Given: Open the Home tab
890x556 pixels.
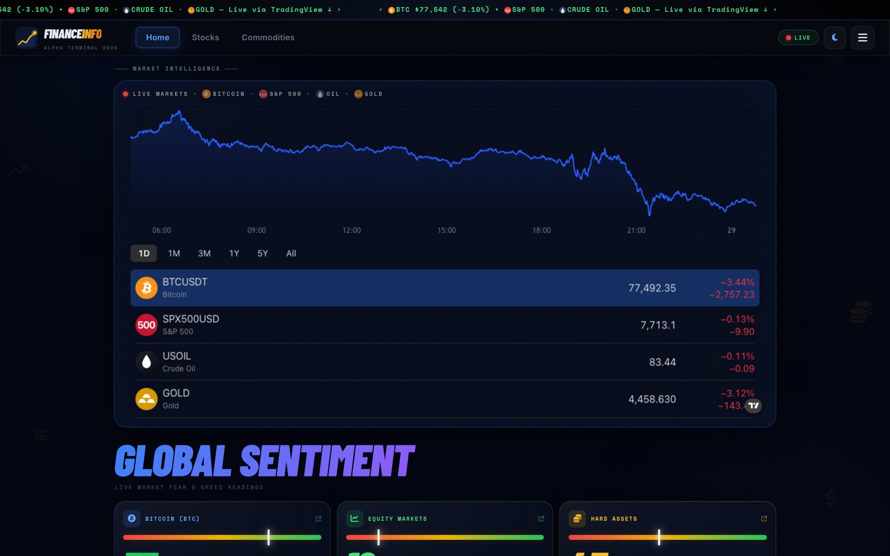Looking at the screenshot, I should [157, 38].
